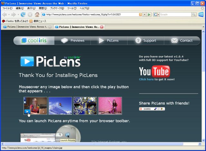Click the SHARE button
This screenshot has width=206, height=151.
pos(152,109)
